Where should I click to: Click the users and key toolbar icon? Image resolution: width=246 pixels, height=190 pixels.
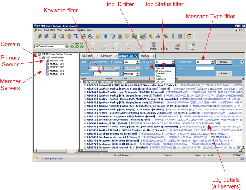tap(127, 36)
